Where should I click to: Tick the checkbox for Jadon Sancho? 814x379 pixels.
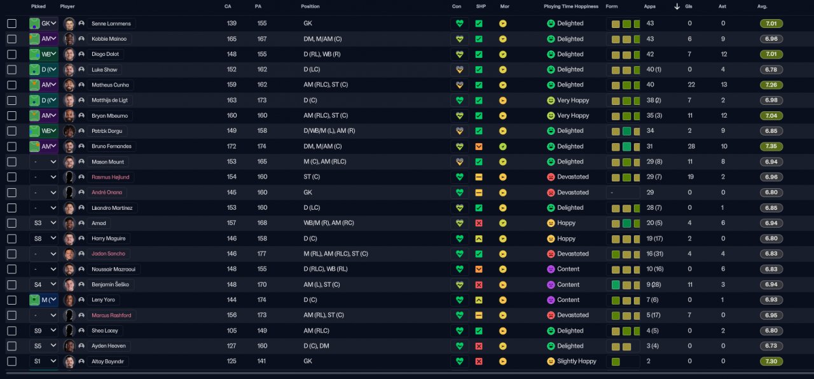(x=11, y=254)
